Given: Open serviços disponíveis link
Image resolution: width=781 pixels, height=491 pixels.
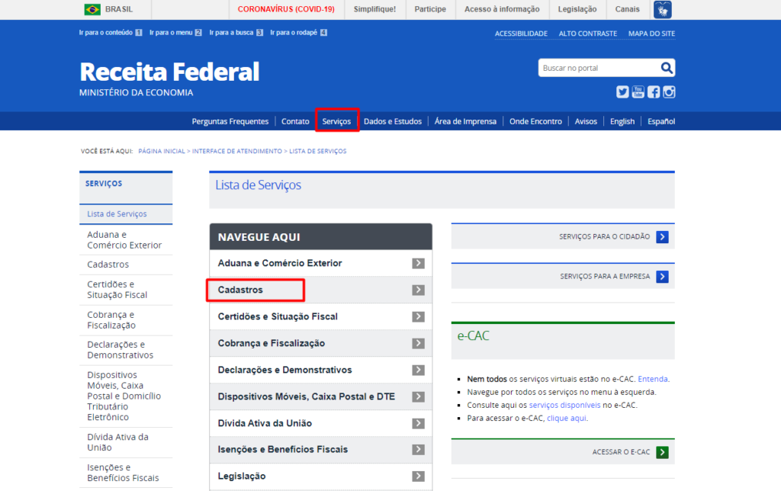Looking at the screenshot, I should [564, 405].
